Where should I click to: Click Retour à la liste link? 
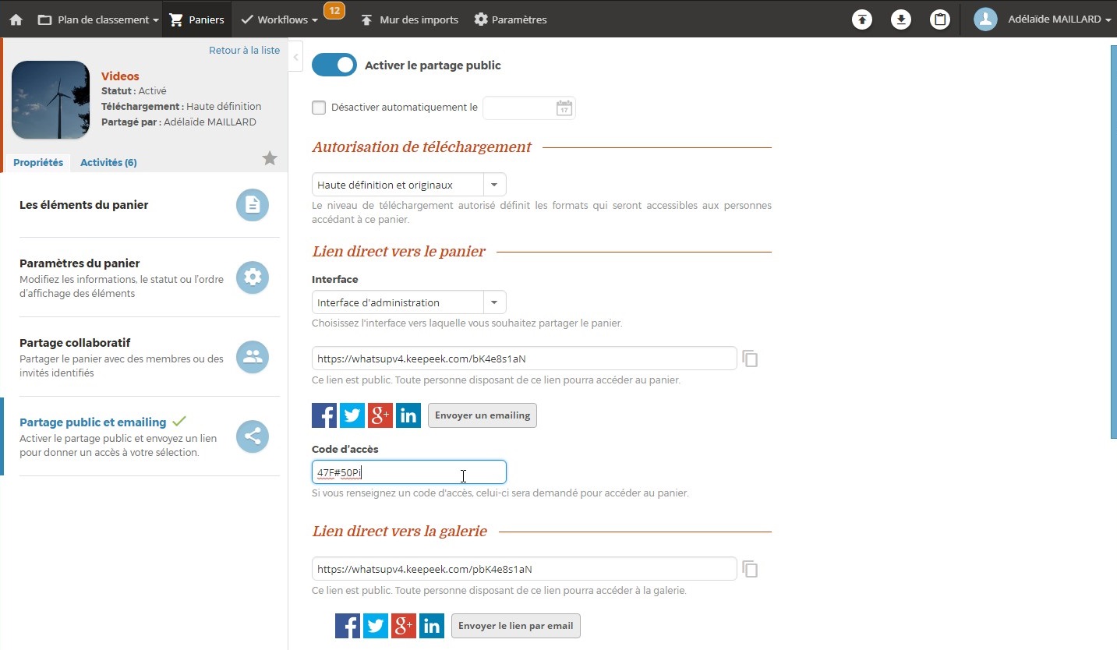tap(244, 50)
